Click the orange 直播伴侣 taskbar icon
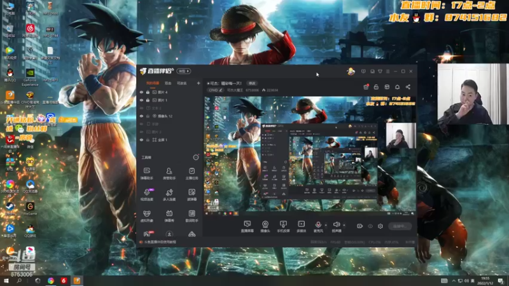Viewport: 509px width, 286px height. click(77, 281)
